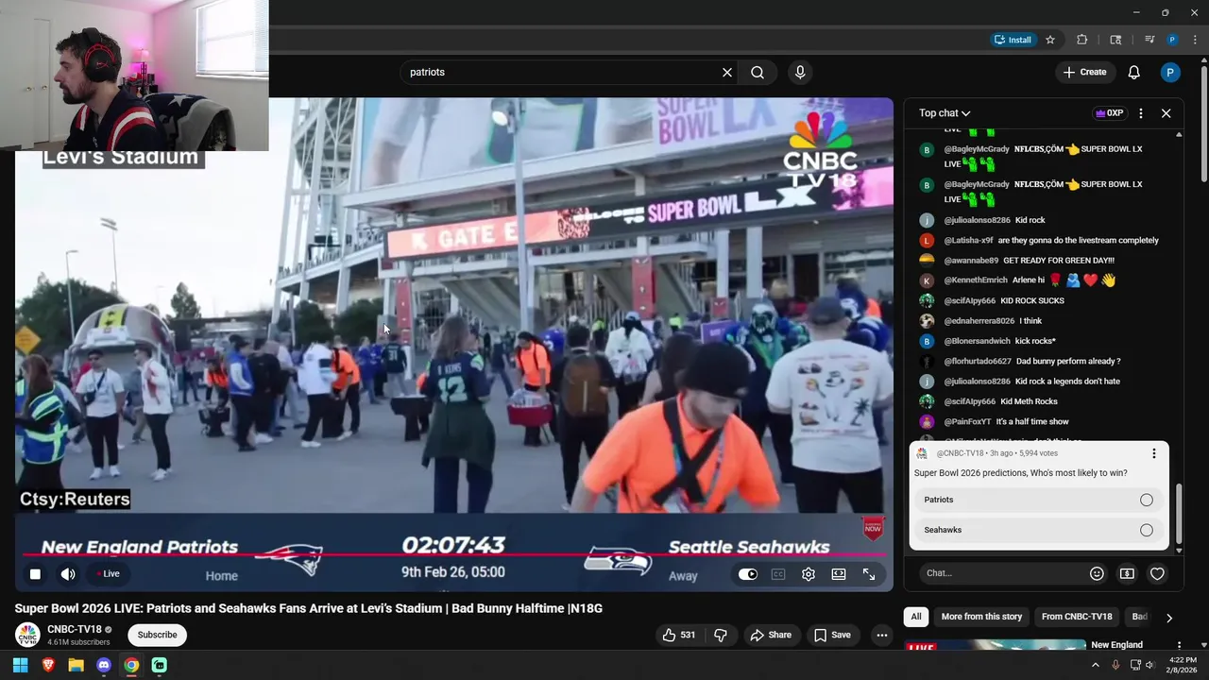Mute the video volume

[68, 573]
